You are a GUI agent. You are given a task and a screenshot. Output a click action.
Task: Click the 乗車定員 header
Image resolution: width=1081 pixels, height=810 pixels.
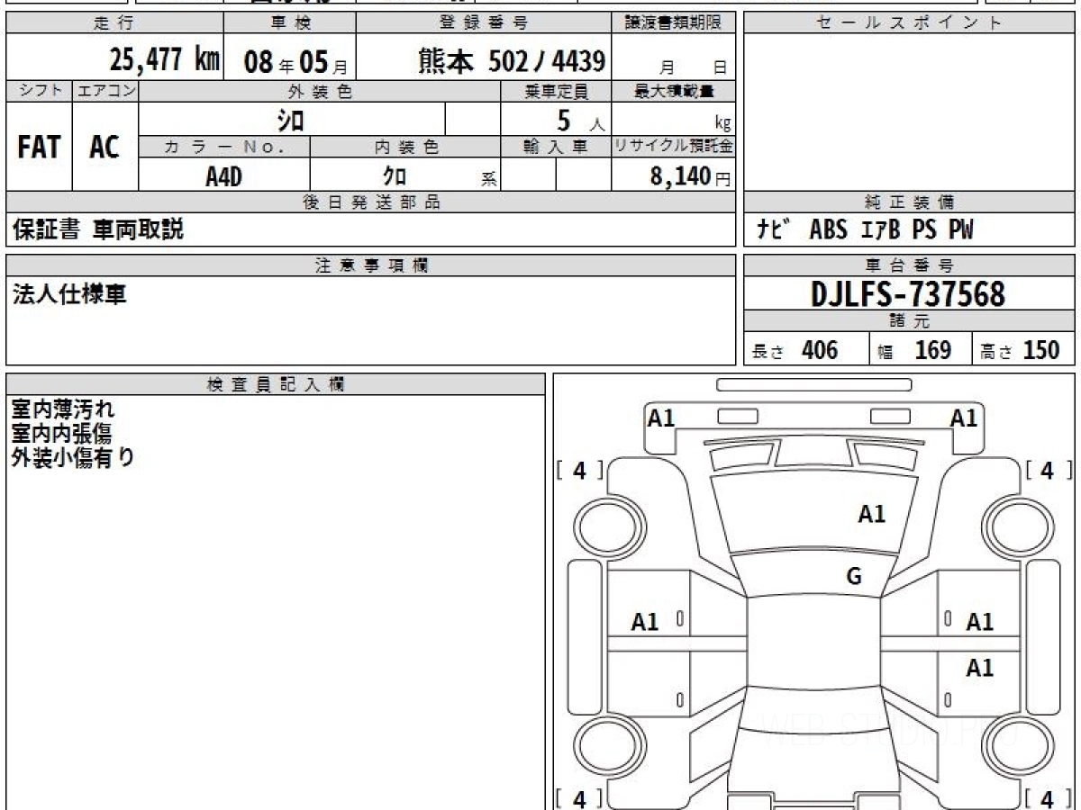pos(556,91)
